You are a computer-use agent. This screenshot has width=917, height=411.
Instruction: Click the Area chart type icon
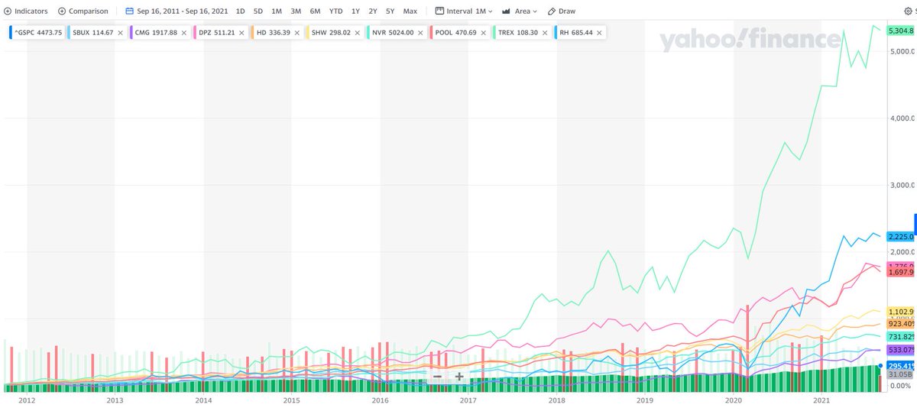pyautogui.click(x=507, y=11)
